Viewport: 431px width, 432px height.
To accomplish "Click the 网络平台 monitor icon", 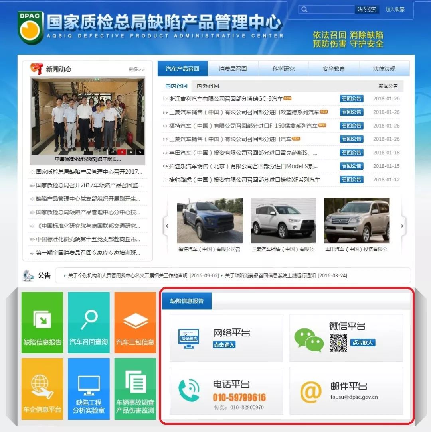I will 189,339.
